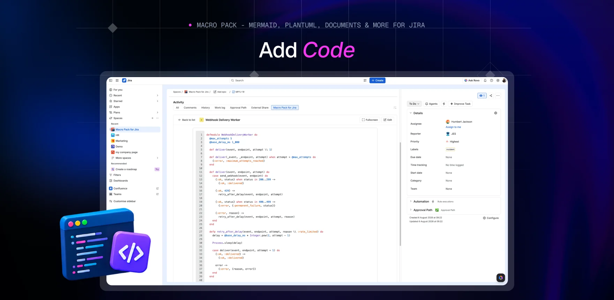Viewport: 614px width, 300px height.
Task: Click the Improve Task button
Action: [460, 104]
